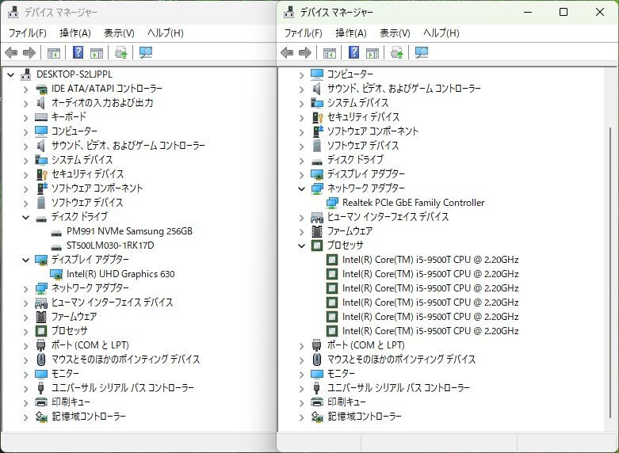Click 印刷キュー printer icon in right window

pos(317,402)
